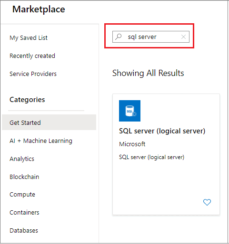Clear the sql server search text
Screen dimensions: 229x244
(183, 37)
